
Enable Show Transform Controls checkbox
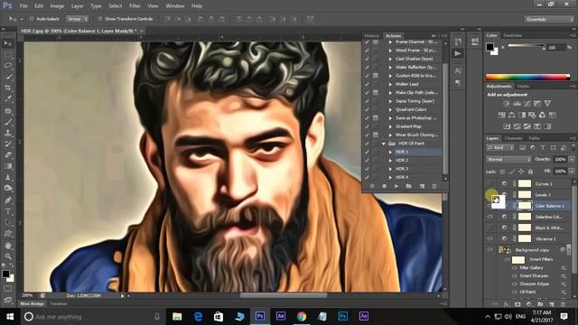(x=100, y=19)
